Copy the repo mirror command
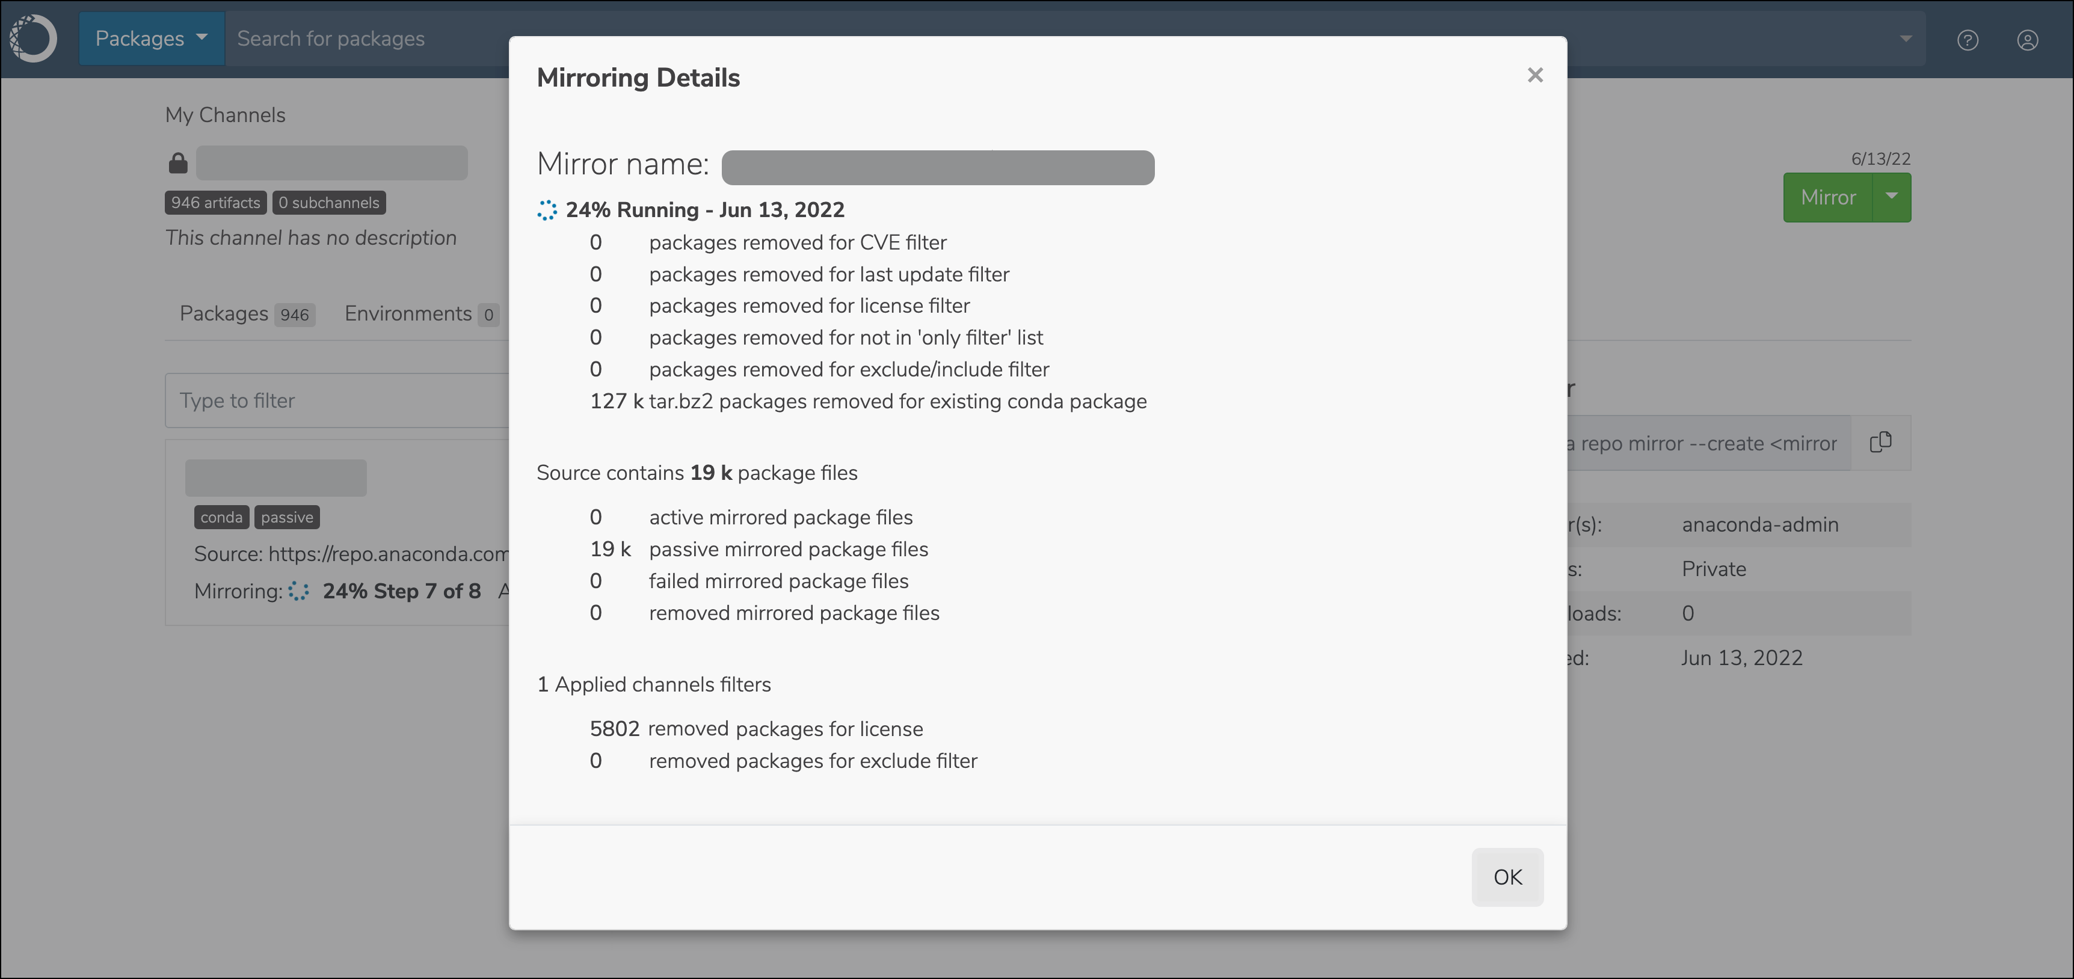The image size is (2074, 979). tap(1881, 443)
